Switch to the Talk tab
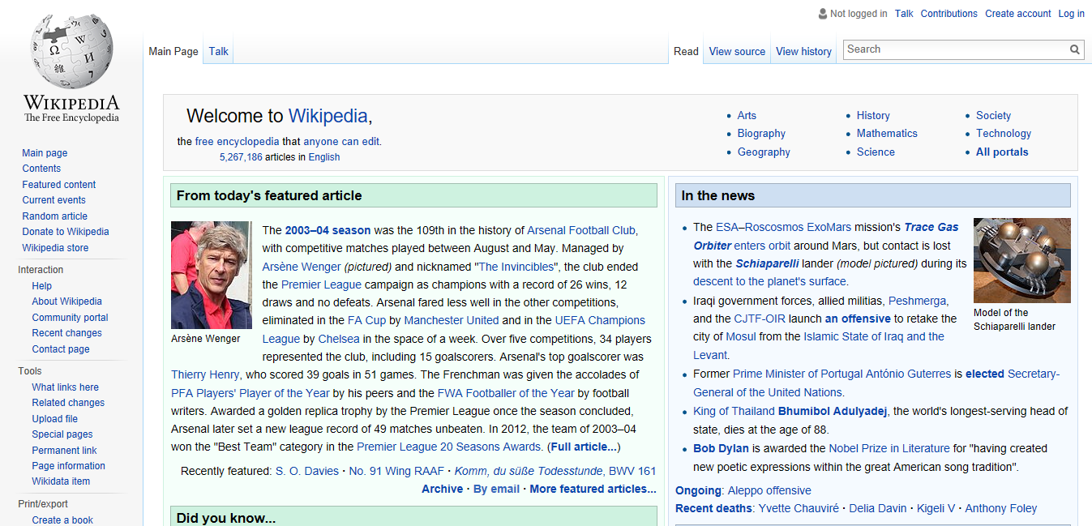 218,51
